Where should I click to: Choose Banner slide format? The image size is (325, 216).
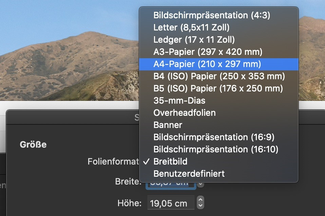(168, 125)
